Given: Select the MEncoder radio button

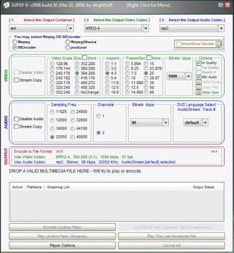Looking at the screenshot, I should (15, 47).
